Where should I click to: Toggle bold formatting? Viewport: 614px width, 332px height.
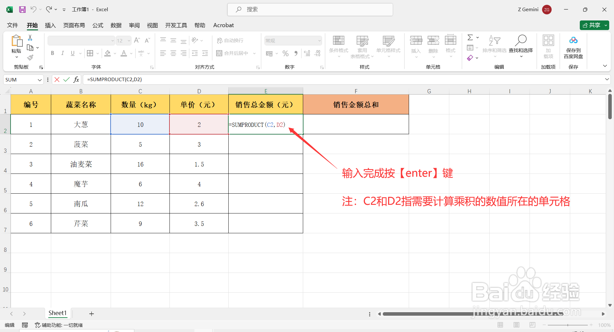point(52,53)
